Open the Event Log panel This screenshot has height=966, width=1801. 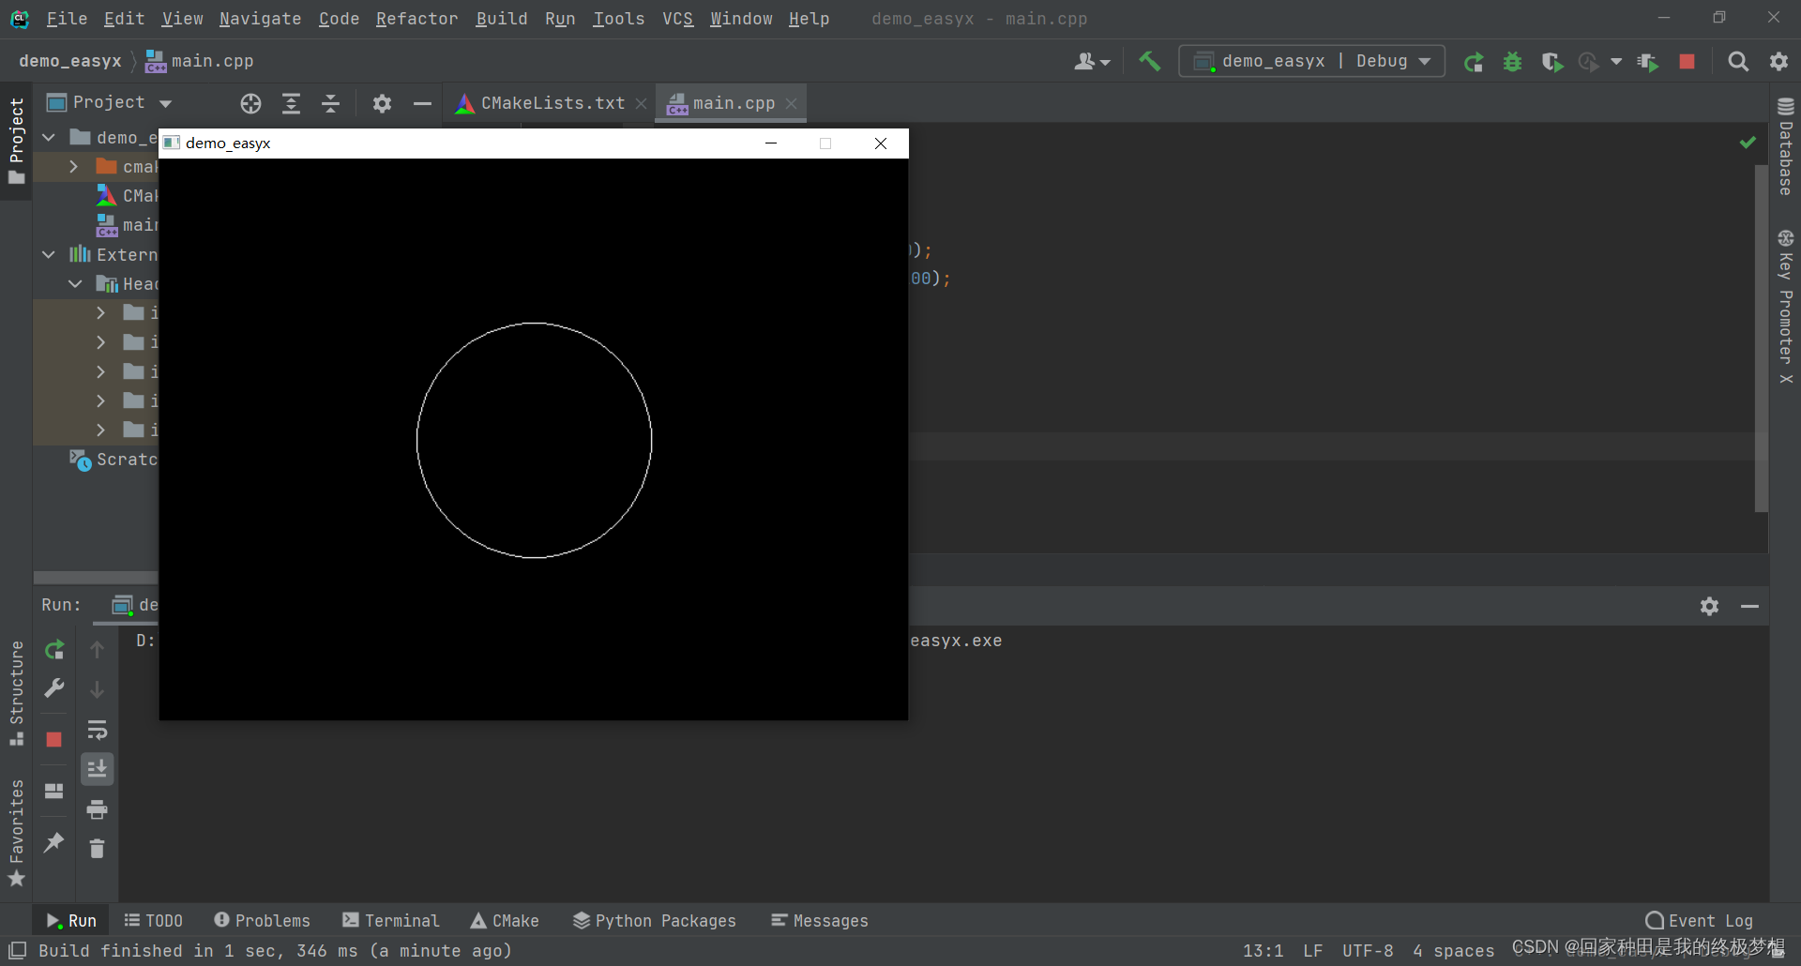[x=1699, y=920]
